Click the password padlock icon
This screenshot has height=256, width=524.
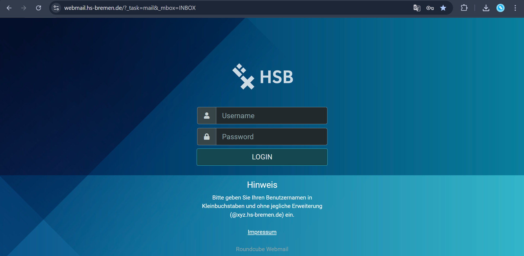[207, 136]
